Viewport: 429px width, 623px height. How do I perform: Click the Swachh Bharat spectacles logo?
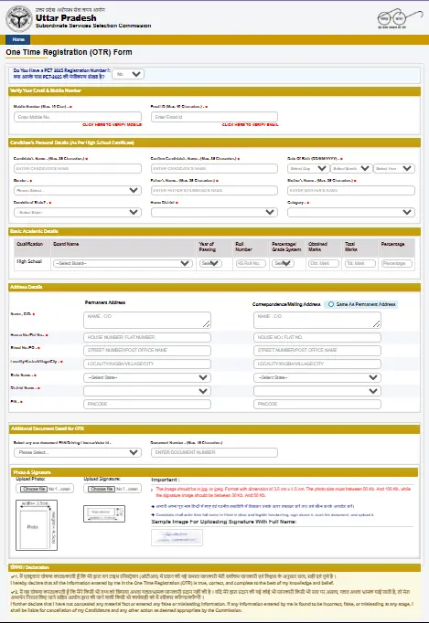pos(399,18)
